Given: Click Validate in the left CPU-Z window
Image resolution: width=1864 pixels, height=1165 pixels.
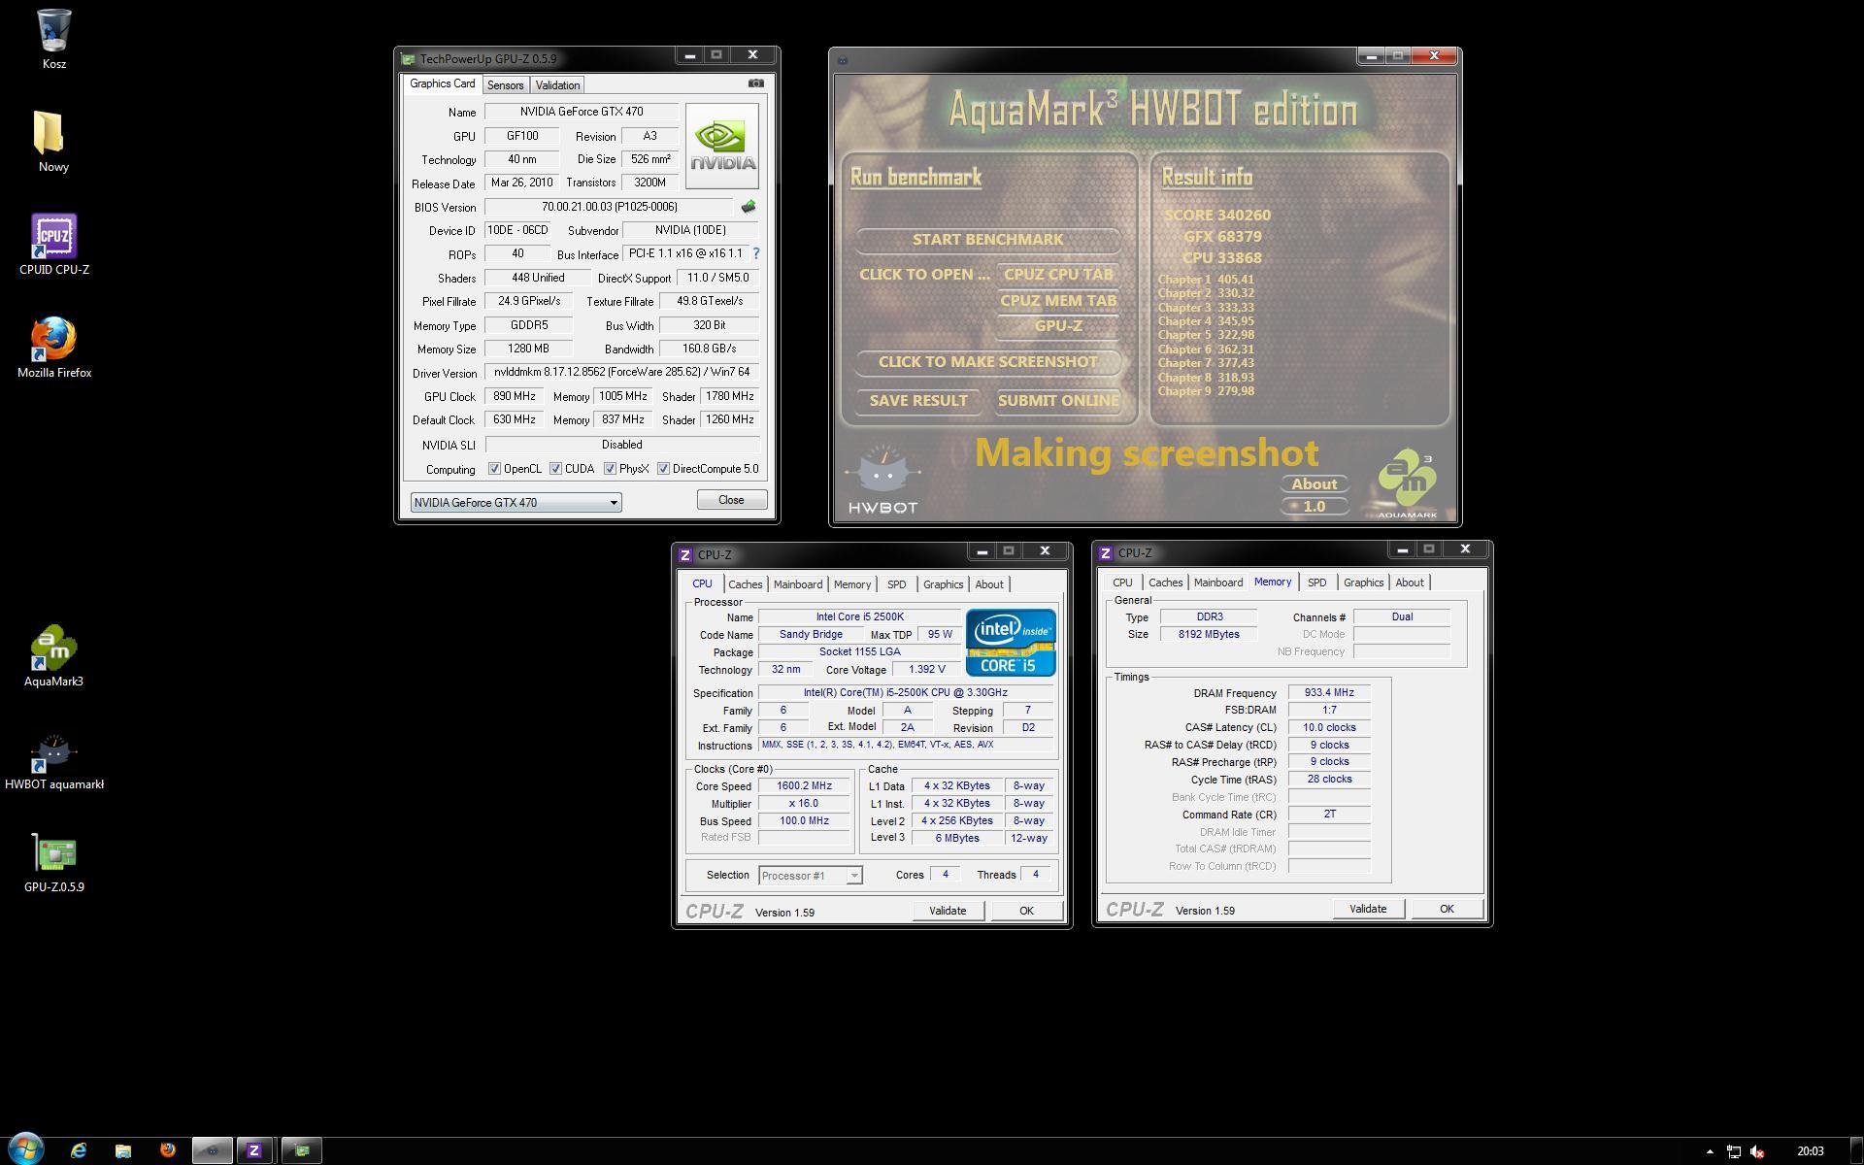Looking at the screenshot, I should 948,911.
